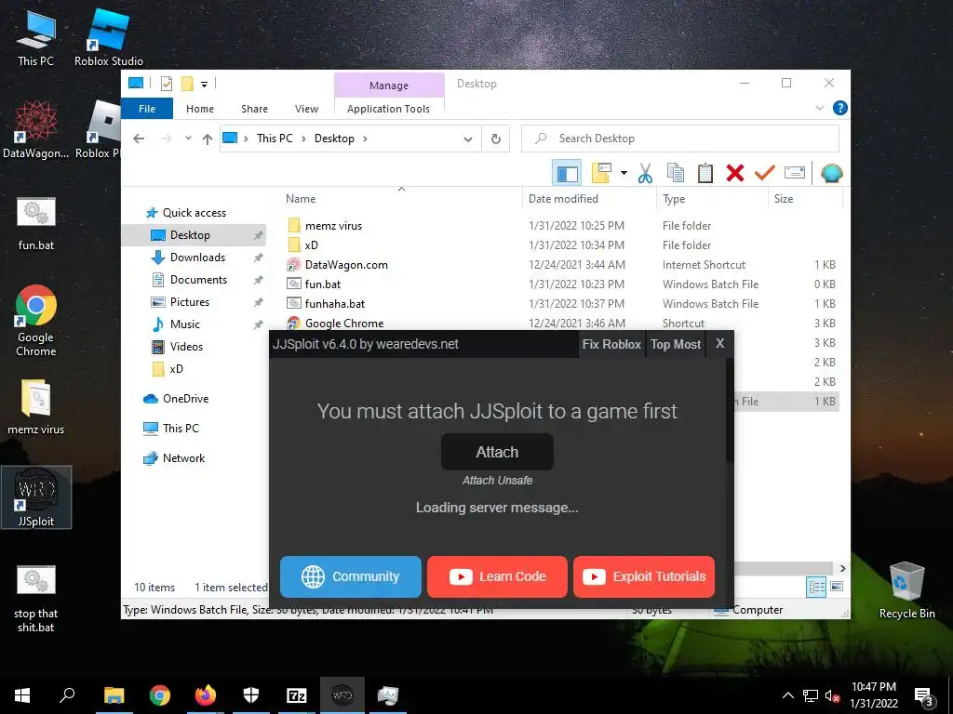The image size is (953, 714).
Task: Select Pictures in navigation pane
Action: 190,302
